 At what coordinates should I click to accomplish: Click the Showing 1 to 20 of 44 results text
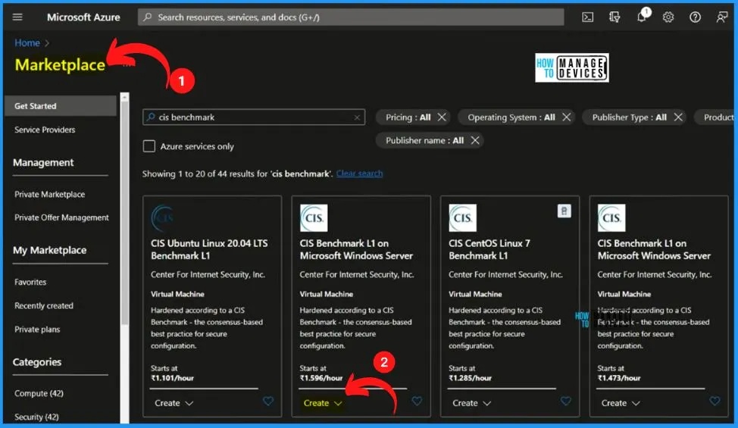pyautogui.click(x=237, y=173)
